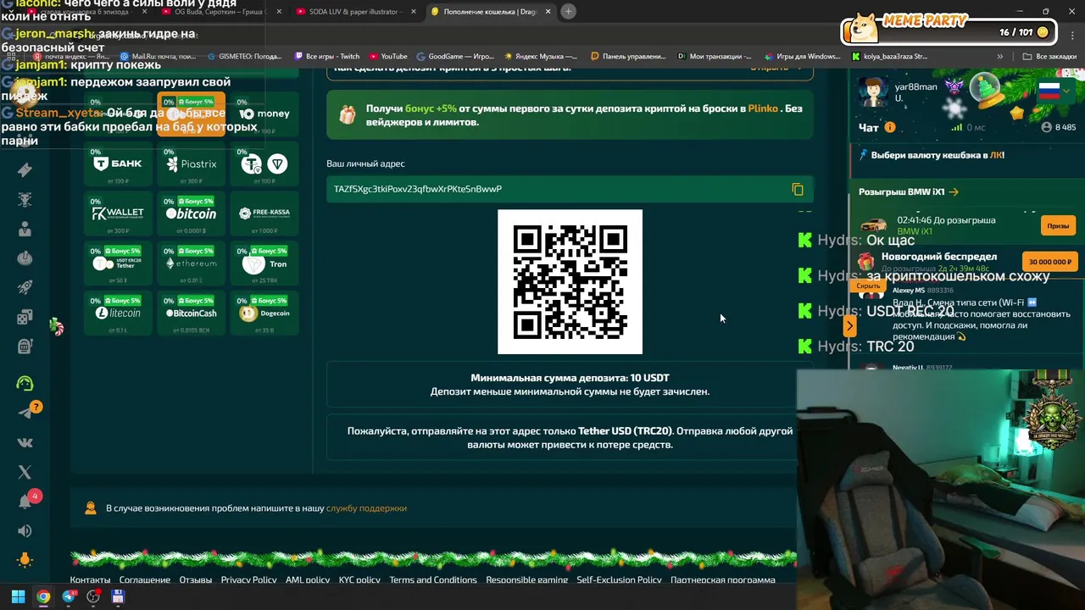
Task: Select Bitcoin deposit method
Action: (x=191, y=214)
